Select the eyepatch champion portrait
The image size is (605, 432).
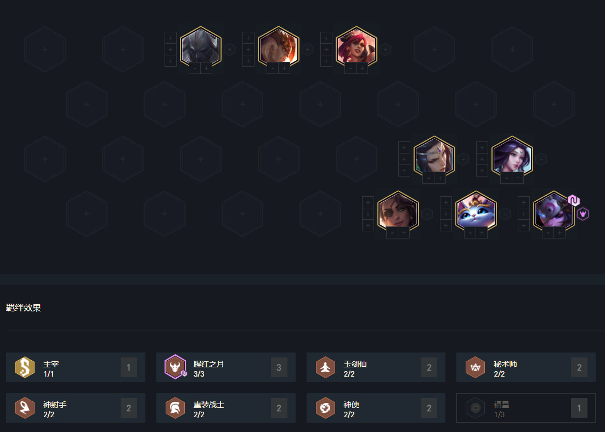pos(398,212)
